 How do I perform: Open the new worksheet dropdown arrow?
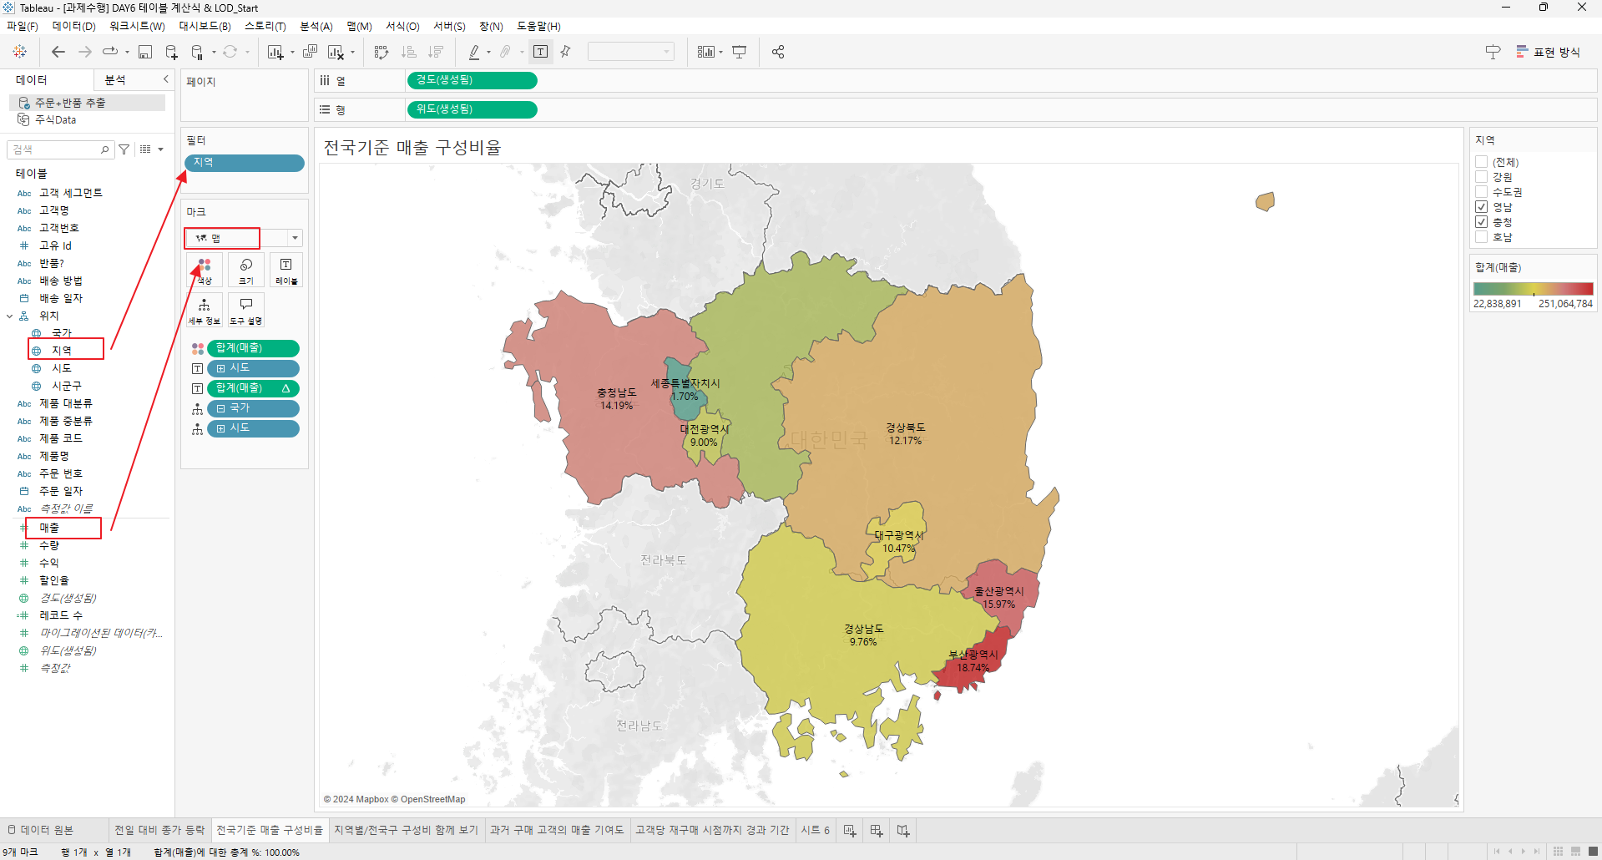293,53
